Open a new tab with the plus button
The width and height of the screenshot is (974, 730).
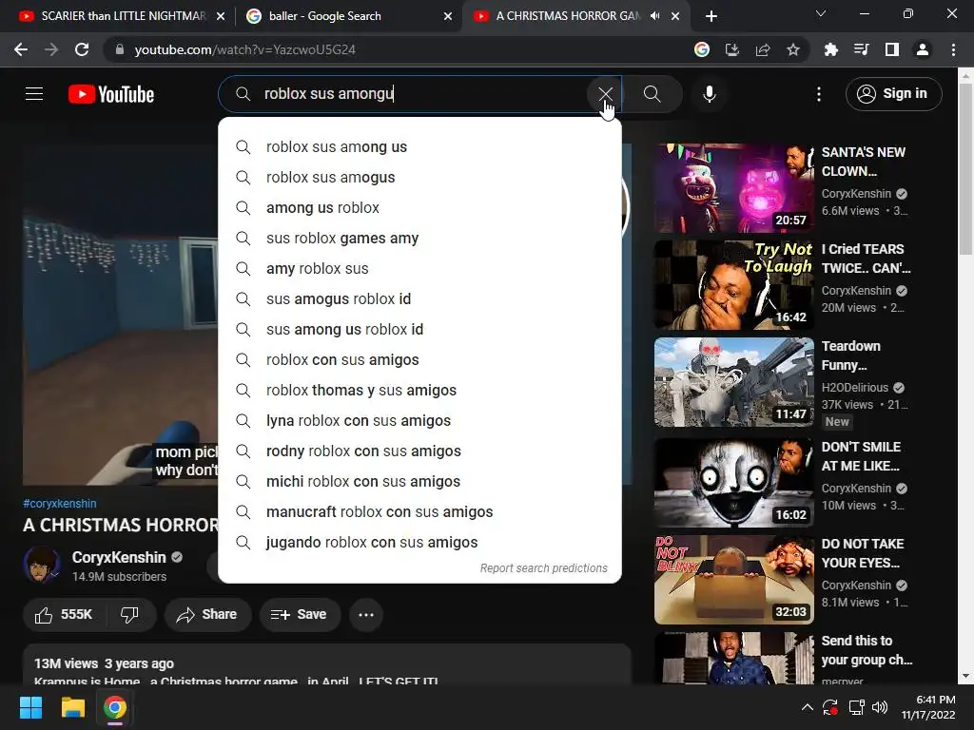coord(711,16)
